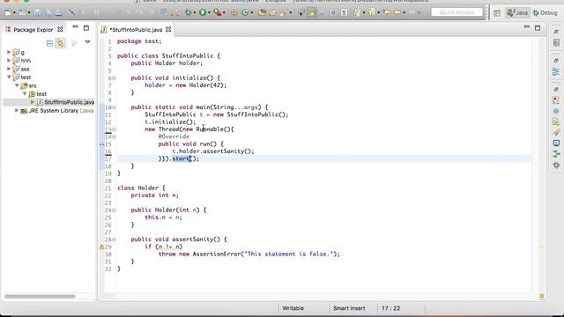
Task: Toggle Block Selection mode icon
Action: (x=333, y=12)
